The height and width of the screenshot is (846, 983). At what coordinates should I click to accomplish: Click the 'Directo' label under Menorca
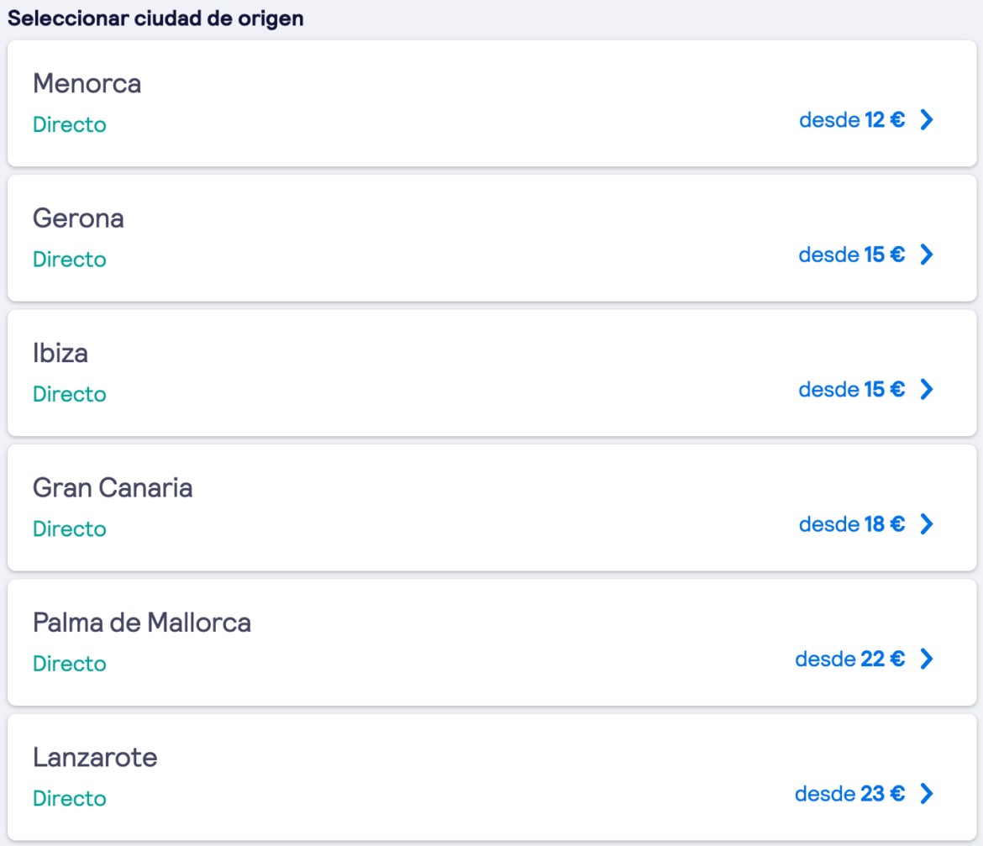pos(70,125)
